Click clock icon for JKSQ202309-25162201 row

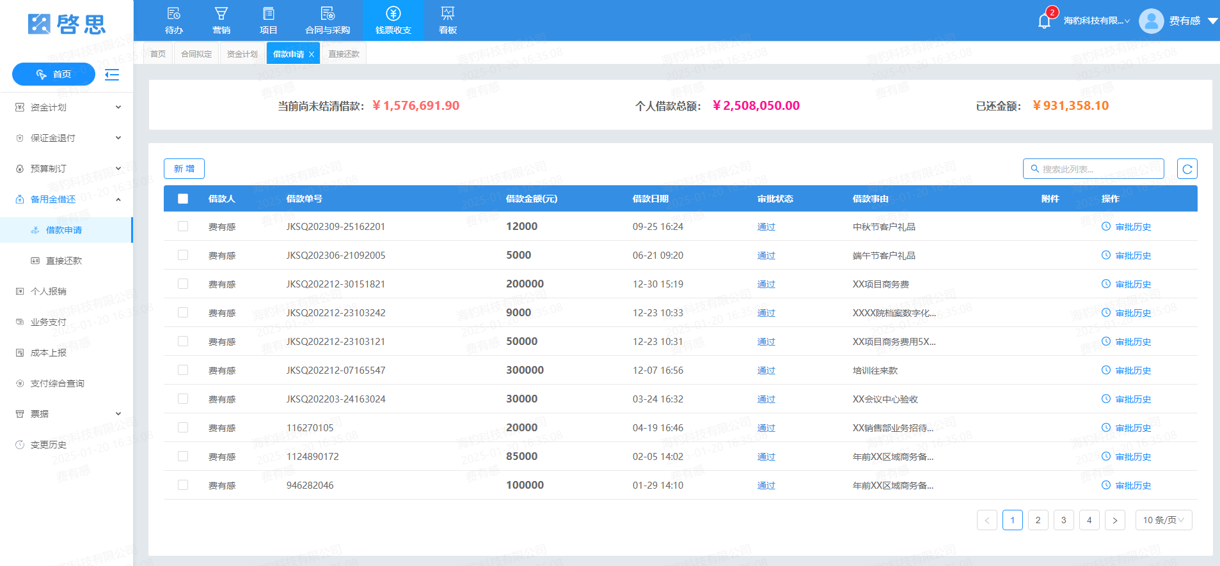[1106, 226]
